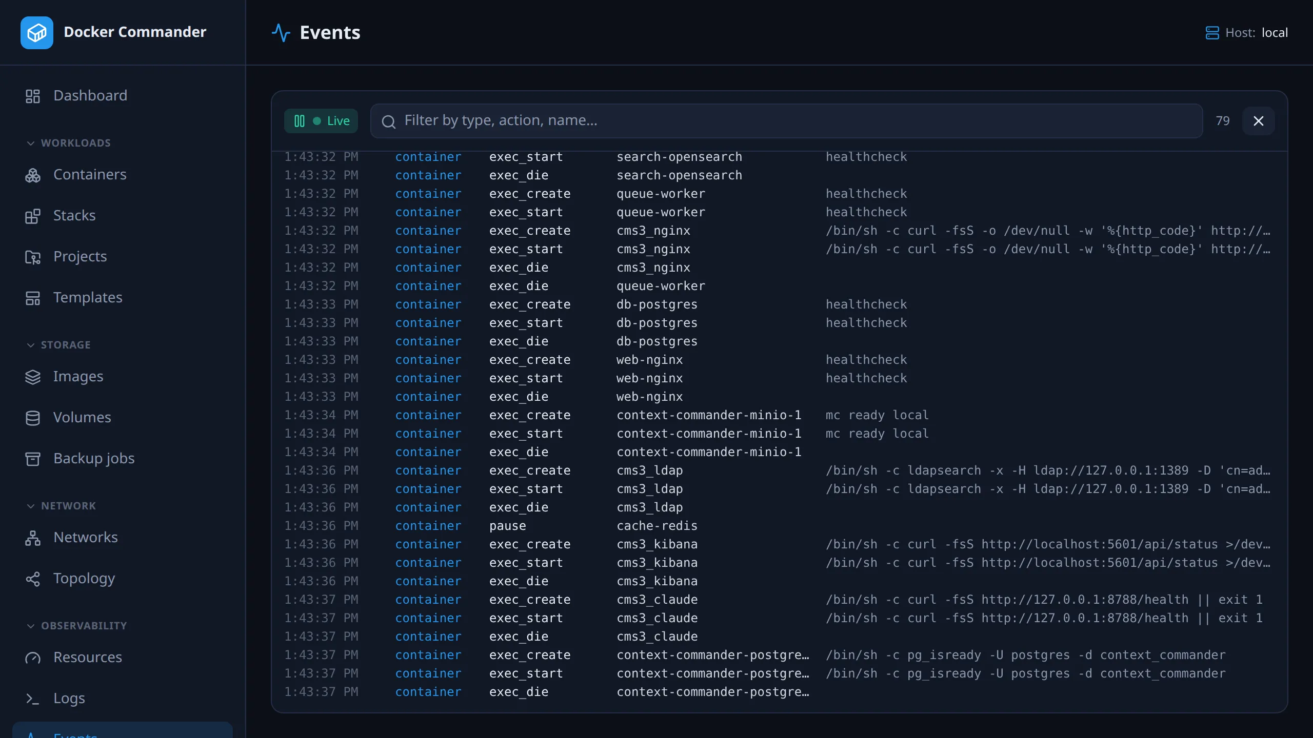Navigate to Topology view

pyautogui.click(x=123, y=579)
